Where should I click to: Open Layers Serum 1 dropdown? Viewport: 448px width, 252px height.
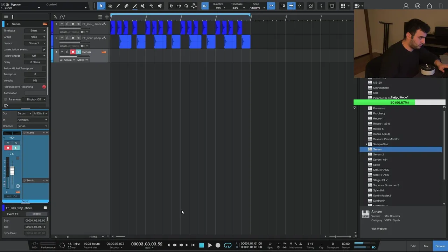pos(35,43)
